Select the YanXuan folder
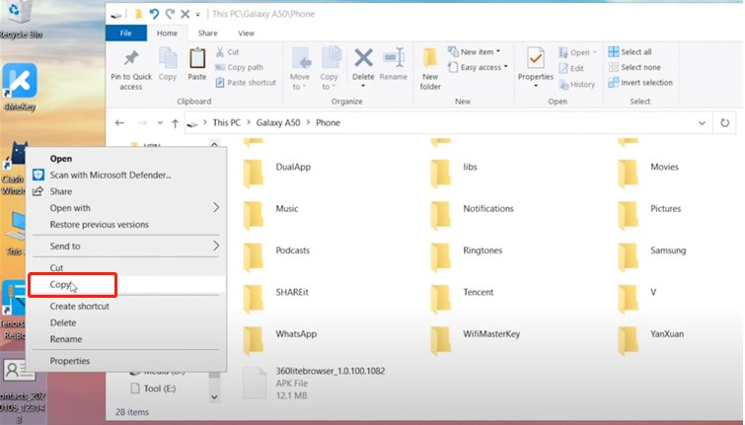Screen dimensions: 745x425 point(652,340)
